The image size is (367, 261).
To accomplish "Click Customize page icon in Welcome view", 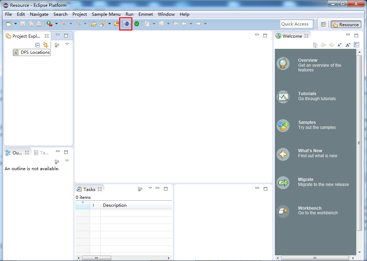I will click(356, 45).
